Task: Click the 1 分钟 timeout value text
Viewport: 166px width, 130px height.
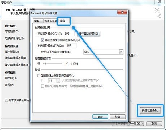Action: click(x=74, y=64)
